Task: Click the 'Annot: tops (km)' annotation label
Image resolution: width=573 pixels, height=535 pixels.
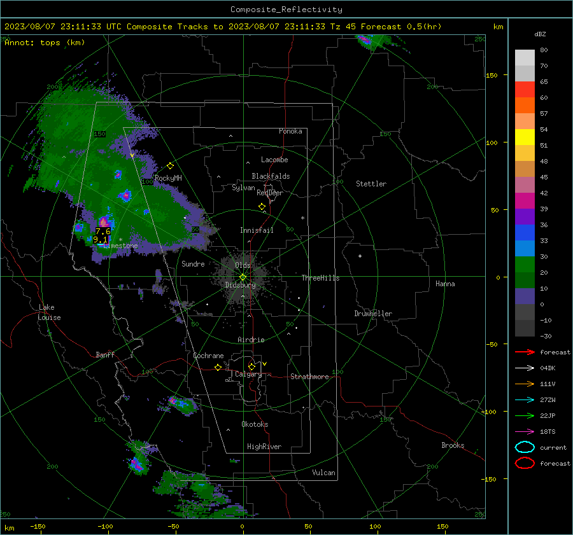Action: tap(45, 43)
